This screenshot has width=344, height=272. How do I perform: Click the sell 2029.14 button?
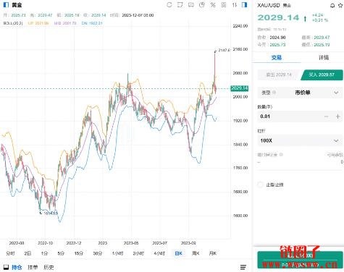coord(279,75)
